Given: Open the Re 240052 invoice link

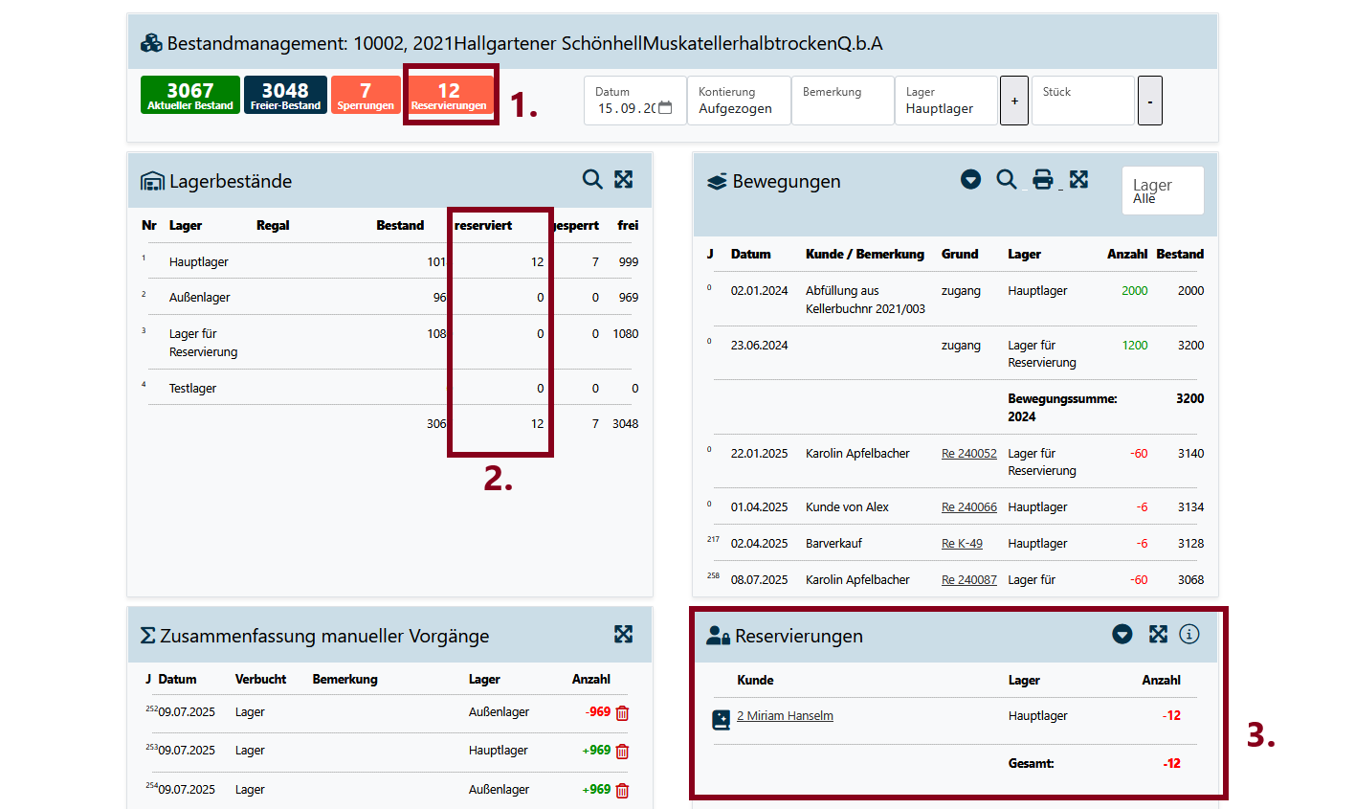Looking at the screenshot, I should coord(968,454).
